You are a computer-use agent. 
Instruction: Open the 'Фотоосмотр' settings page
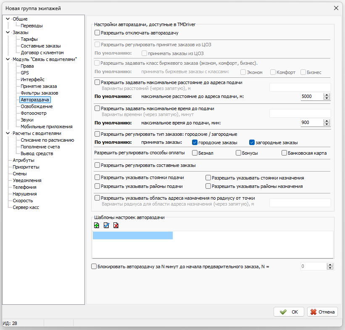[x=34, y=113]
